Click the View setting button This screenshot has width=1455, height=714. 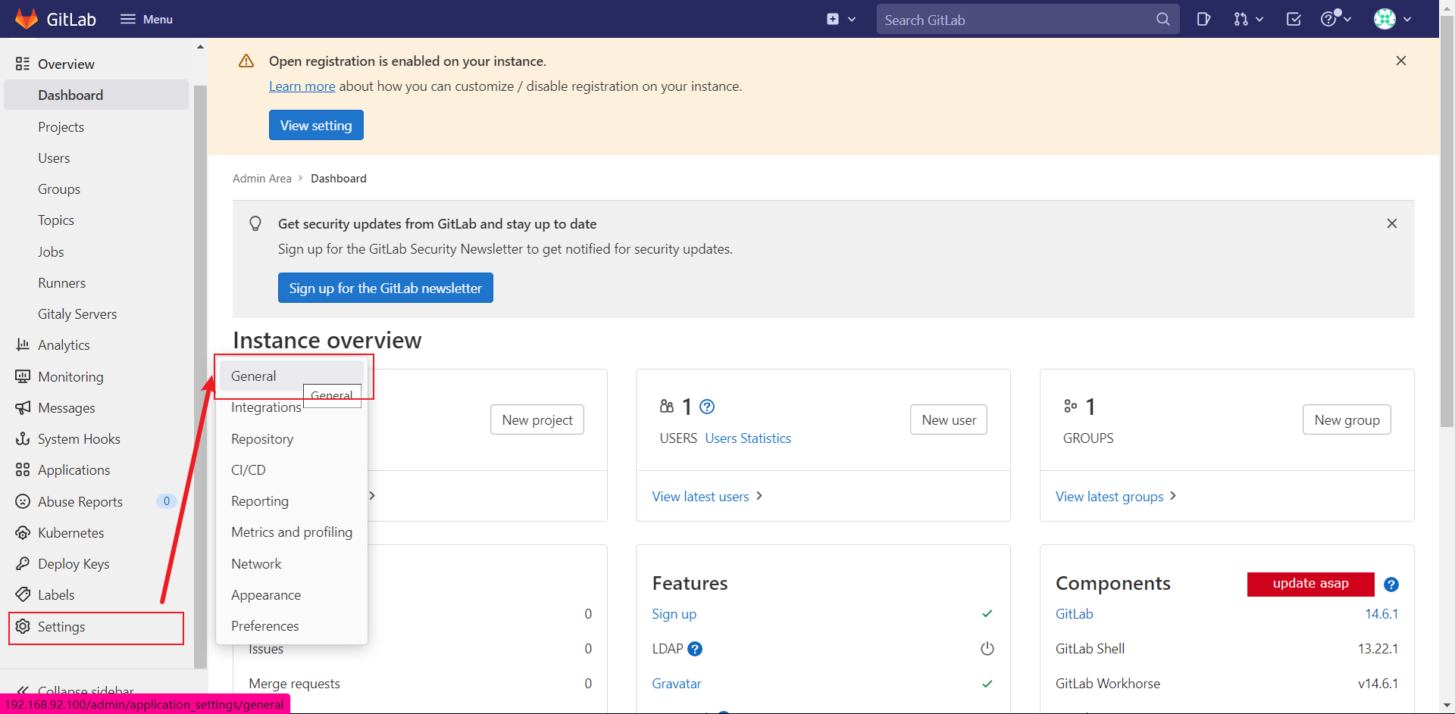(316, 125)
